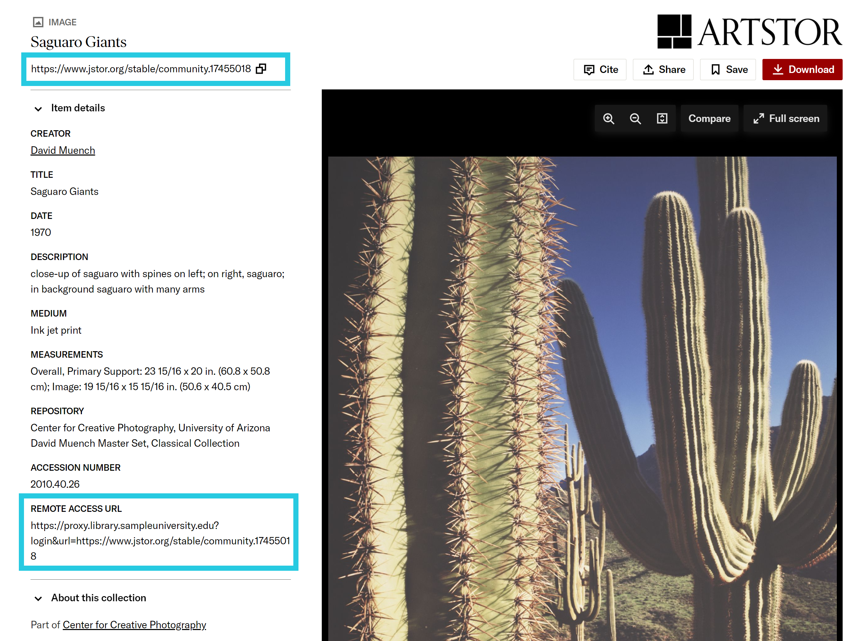Click the date value 1970

pos(41,232)
